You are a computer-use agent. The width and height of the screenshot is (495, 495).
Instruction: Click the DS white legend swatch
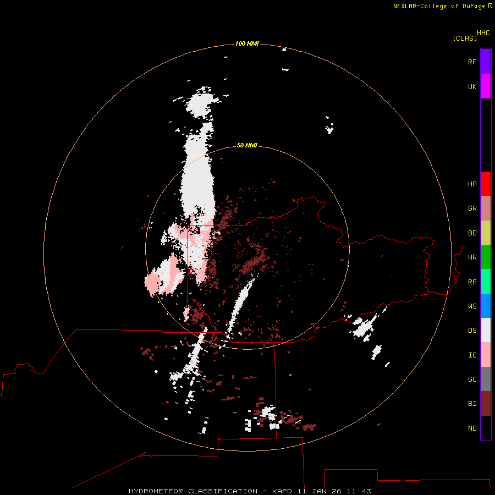point(486,330)
